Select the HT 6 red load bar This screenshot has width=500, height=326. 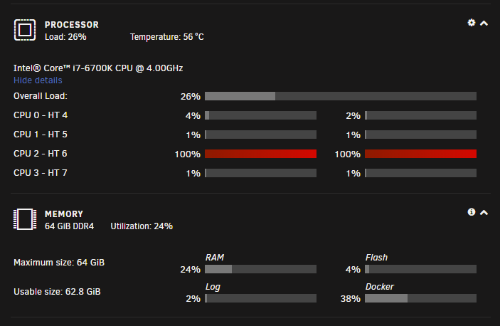pos(420,154)
